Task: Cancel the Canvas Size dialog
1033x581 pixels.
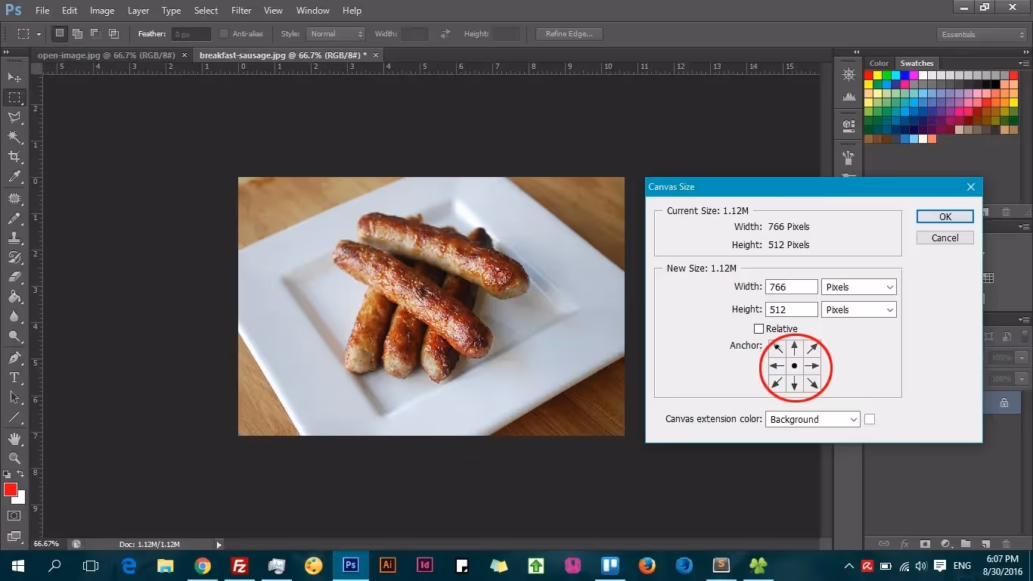Action: coord(944,237)
